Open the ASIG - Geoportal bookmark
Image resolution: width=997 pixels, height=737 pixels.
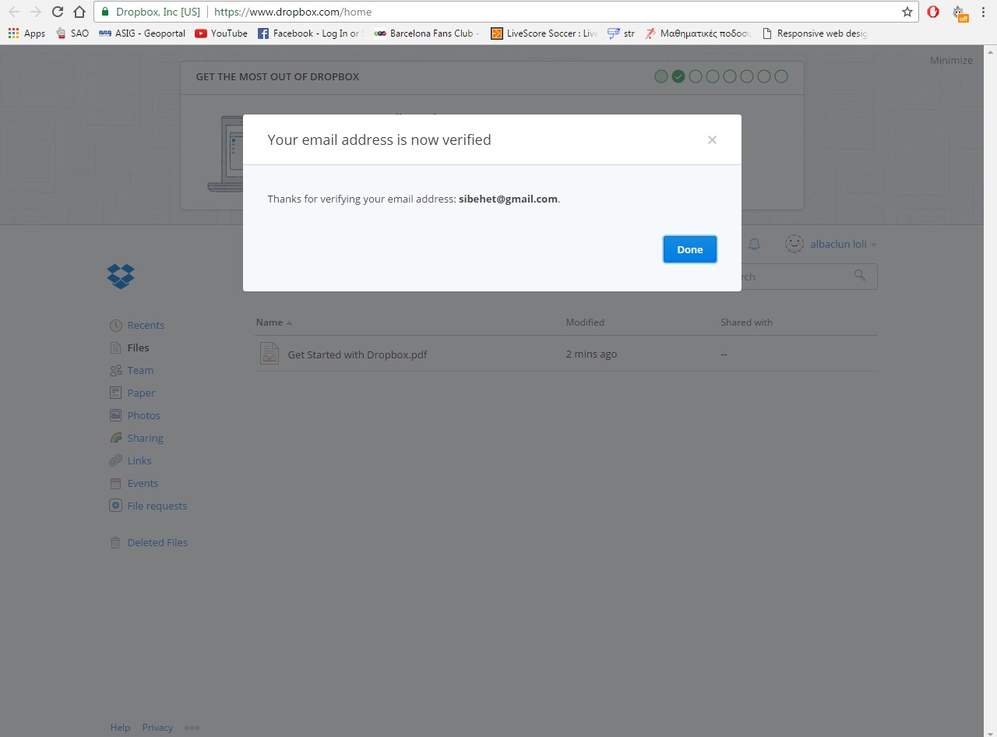pyautogui.click(x=142, y=33)
